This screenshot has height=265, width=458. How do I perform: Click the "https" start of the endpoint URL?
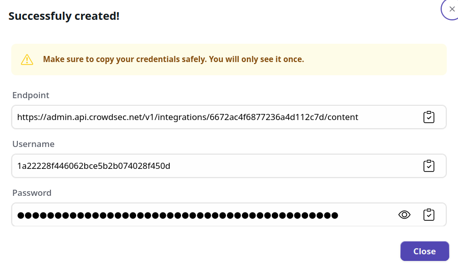[x=27, y=117]
